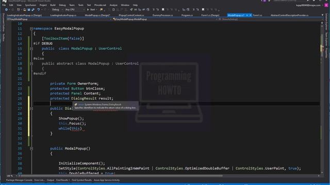Switch to LoadingIndicatorPopup.cs code tab
Viewport: 330px width, 185px height.
pyautogui.click(x=63, y=15)
